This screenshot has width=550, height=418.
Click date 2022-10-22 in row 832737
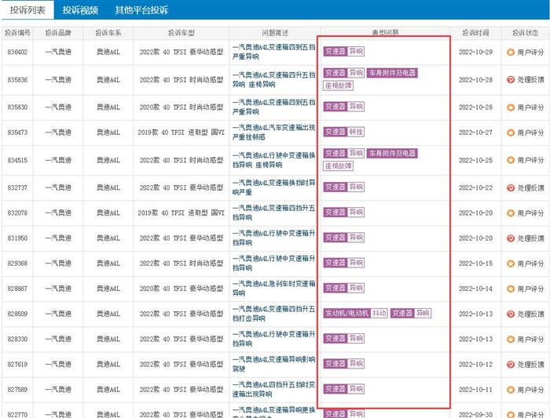coord(475,188)
